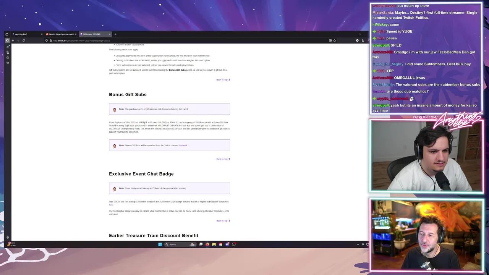489x275 pixels.
Task: Click the taskbar weather widget
Action: point(11,244)
